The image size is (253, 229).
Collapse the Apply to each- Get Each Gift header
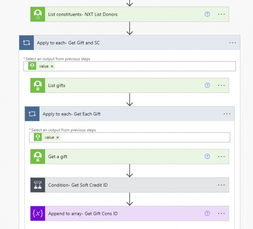point(130,114)
